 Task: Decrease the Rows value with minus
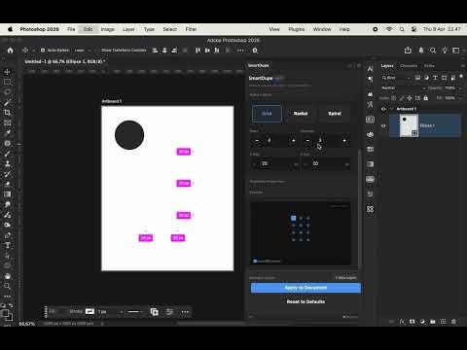257,141
